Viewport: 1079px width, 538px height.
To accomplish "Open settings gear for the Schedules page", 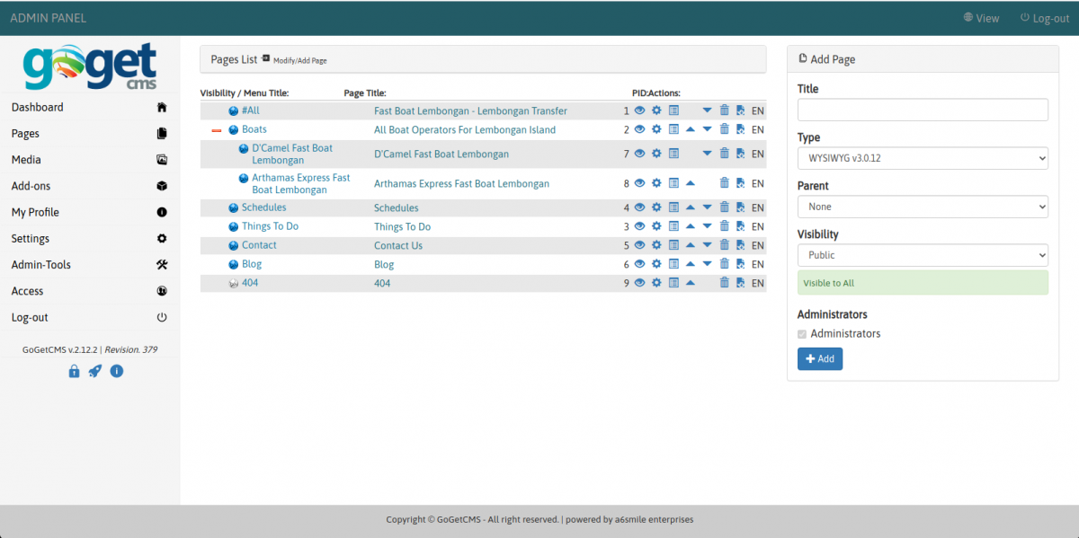I will [656, 207].
